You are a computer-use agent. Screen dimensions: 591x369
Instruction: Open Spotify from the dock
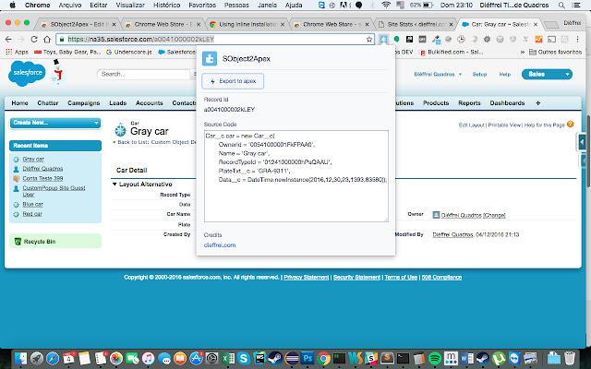pyautogui.click(x=435, y=358)
